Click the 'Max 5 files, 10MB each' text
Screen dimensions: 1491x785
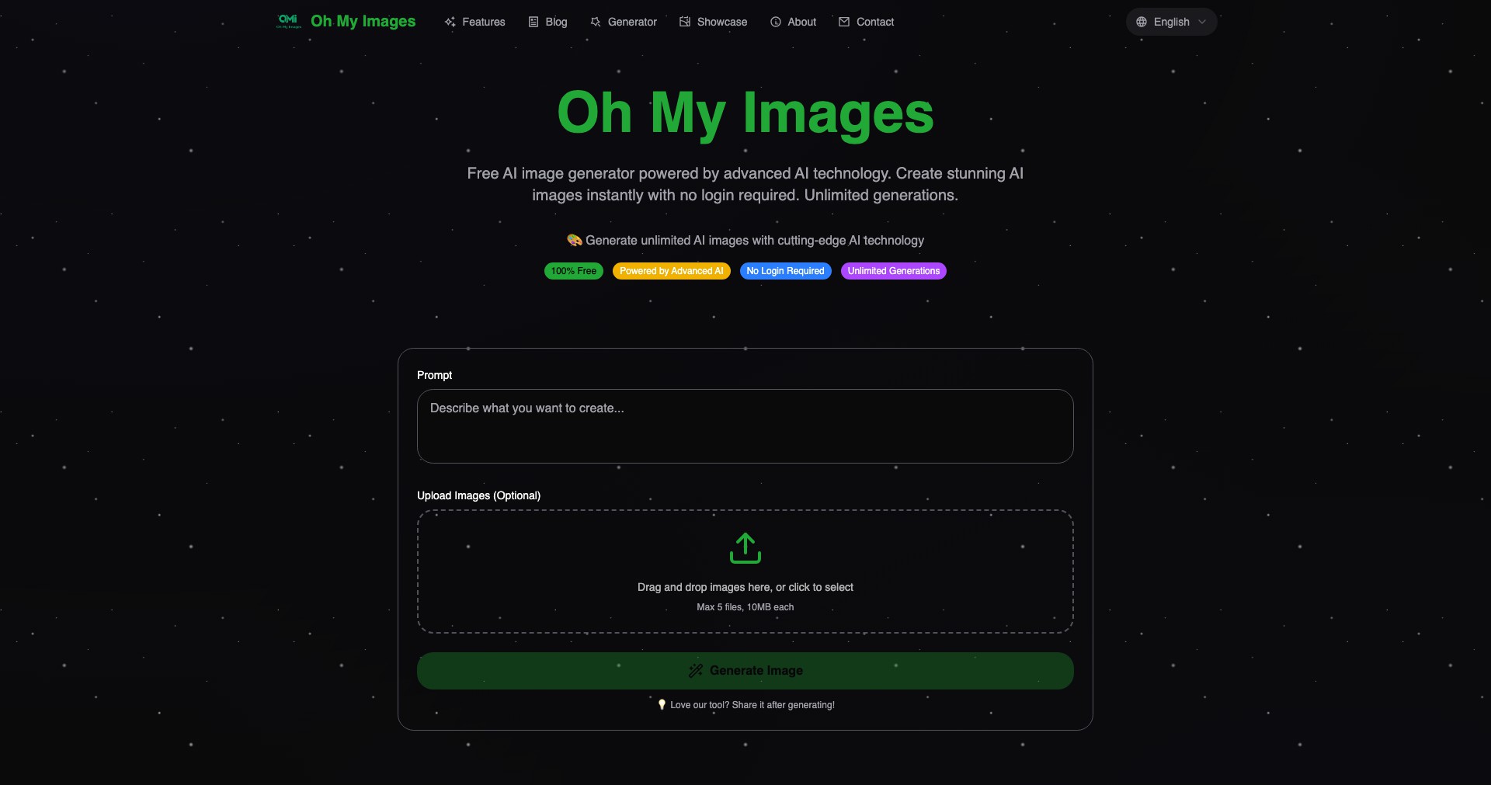point(745,607)
